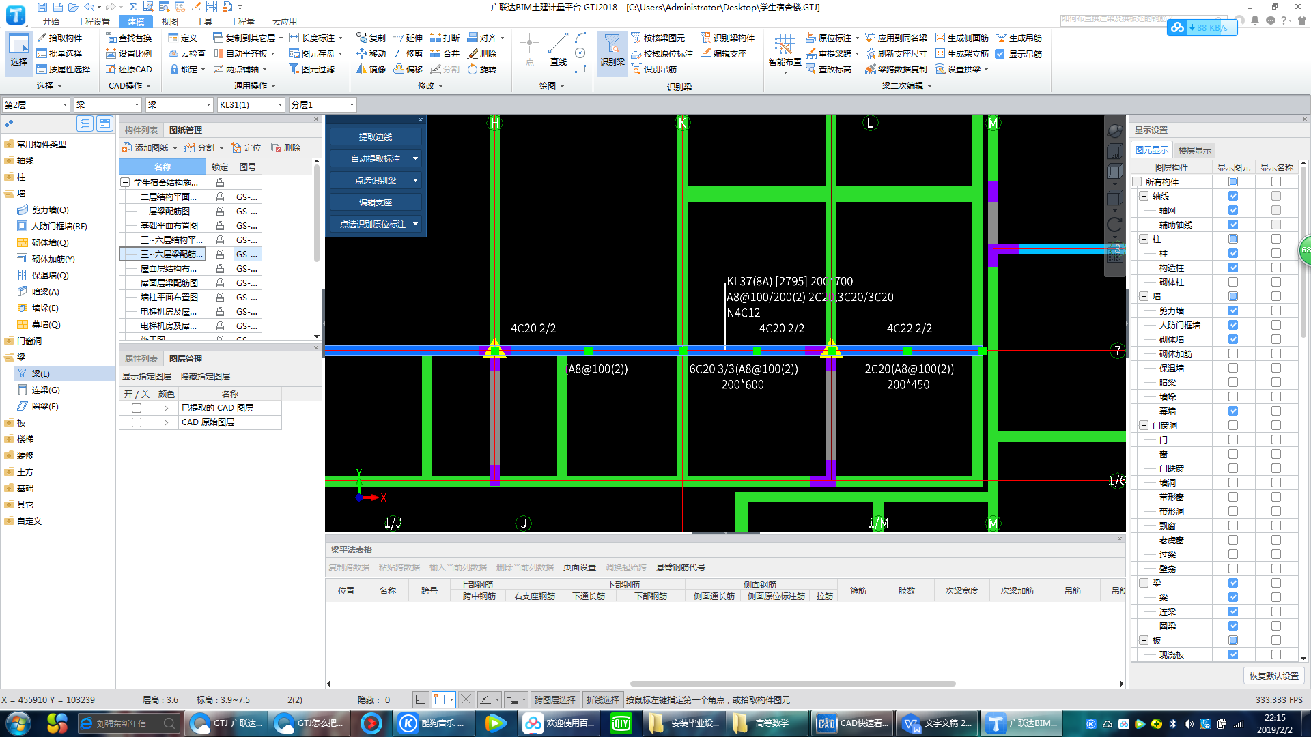Viewport: 1311px width, 737px height.
Task: Click 生成侧面筋 generate side bars
Action: (962, 38)
